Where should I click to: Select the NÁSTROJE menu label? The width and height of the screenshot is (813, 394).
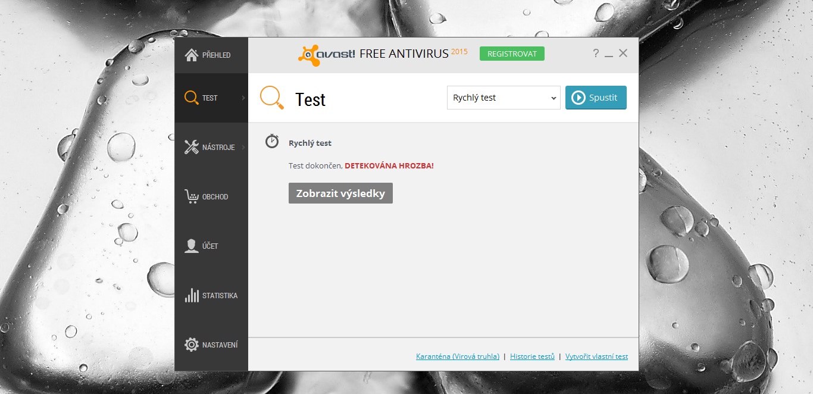point(218,147)
